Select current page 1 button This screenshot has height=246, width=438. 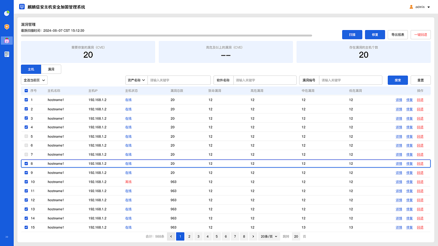pyautogui.click(x=180, y=236)
